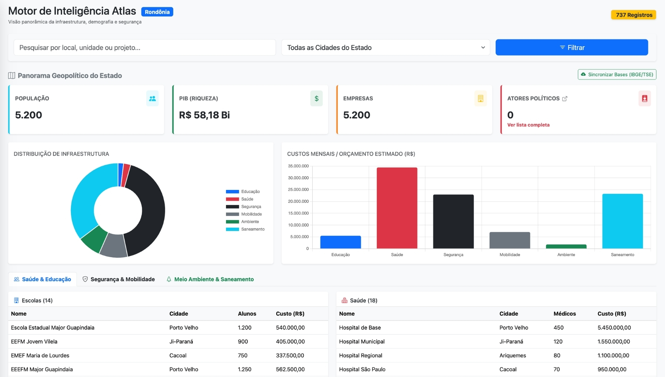Open the Meio Ambiente & Saneamento tab
Viewport: 665px width, 377px height.
pyautogui.click(x=210, y=279)
